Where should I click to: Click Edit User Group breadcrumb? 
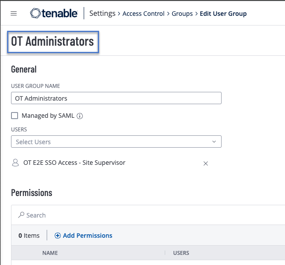click(x=223, y=14)
